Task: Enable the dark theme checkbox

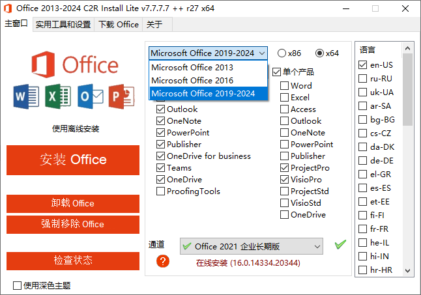Action: 18,285
